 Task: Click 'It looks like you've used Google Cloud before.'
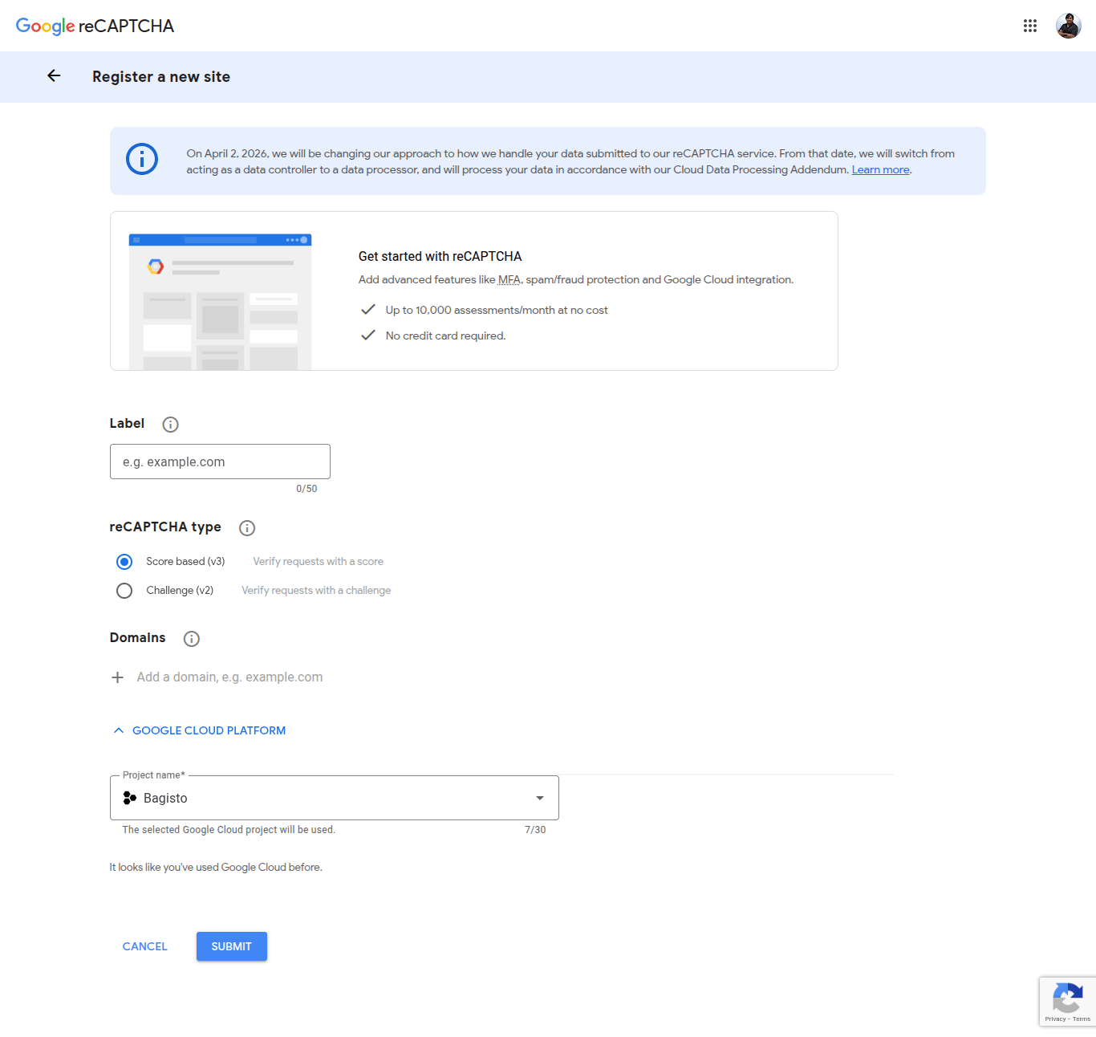pos(216,868)
